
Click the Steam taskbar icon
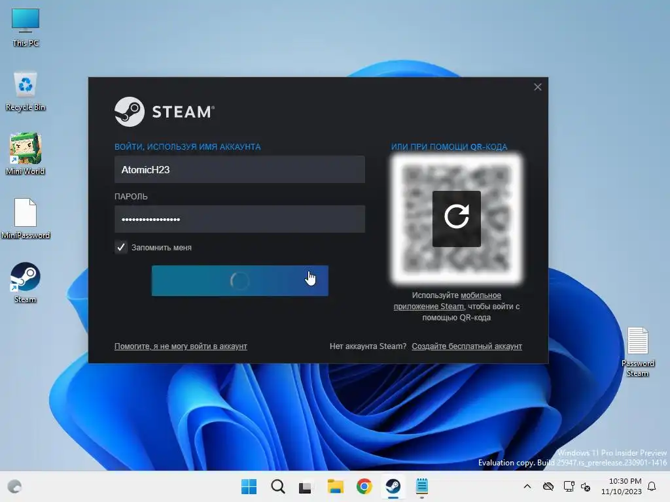coord(393,486)
